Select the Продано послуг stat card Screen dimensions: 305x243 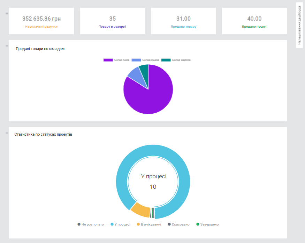(254, 21)
